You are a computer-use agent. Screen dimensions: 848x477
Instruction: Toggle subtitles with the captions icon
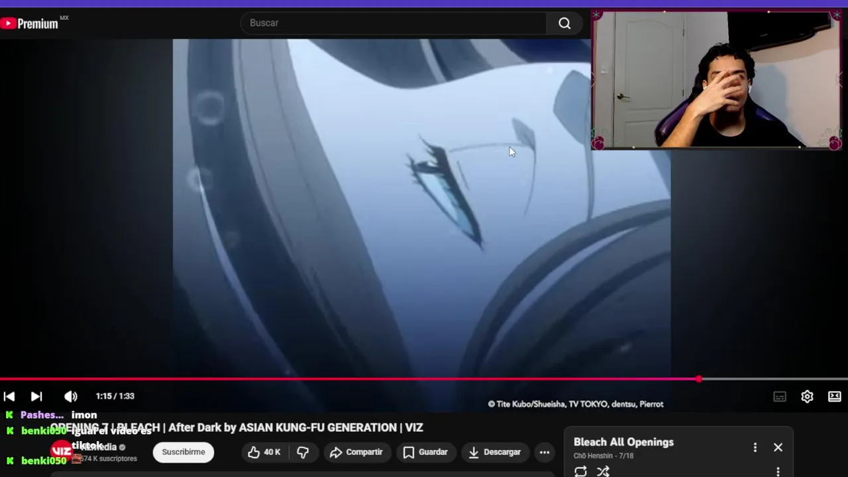point(780,396)
